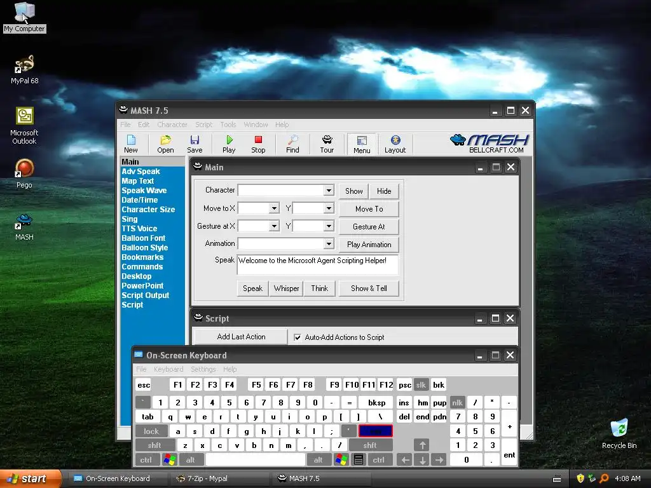Screen dimensions: 651x488
Task: Select TTS Voice in the sidebar
Action: tap(139, 229)
